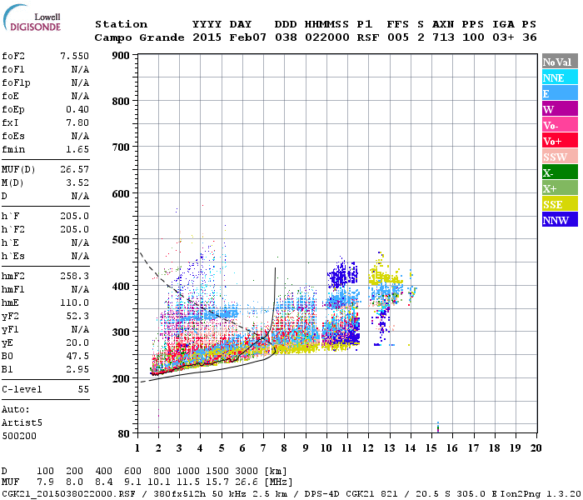Click the AXN value 713

pyautogui.click(x=443, y=37)
